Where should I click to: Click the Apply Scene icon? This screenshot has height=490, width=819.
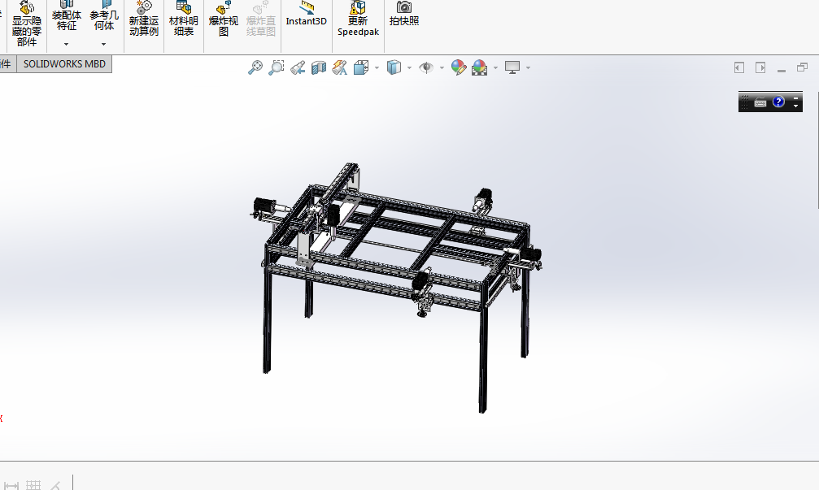[480, 67]
